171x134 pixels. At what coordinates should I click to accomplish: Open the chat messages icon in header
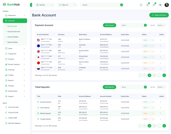click(154, 5)
